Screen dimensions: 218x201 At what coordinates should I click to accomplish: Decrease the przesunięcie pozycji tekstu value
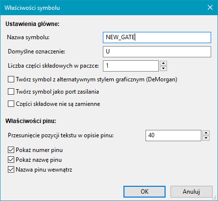[x=206, y=138]
